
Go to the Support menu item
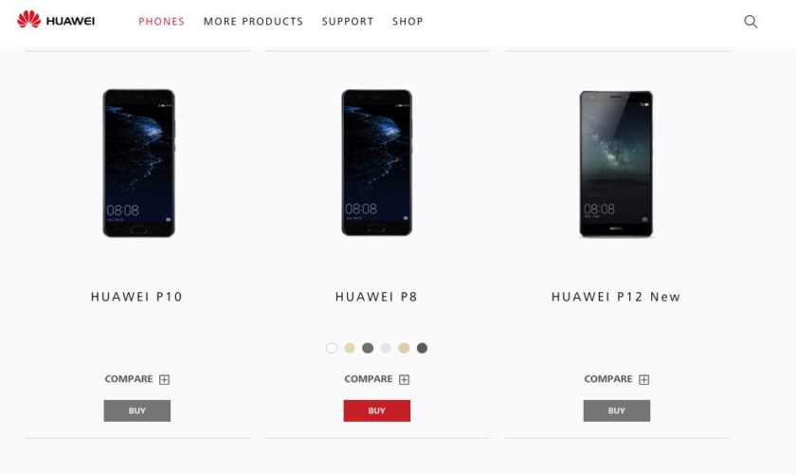tap(348, 22)
